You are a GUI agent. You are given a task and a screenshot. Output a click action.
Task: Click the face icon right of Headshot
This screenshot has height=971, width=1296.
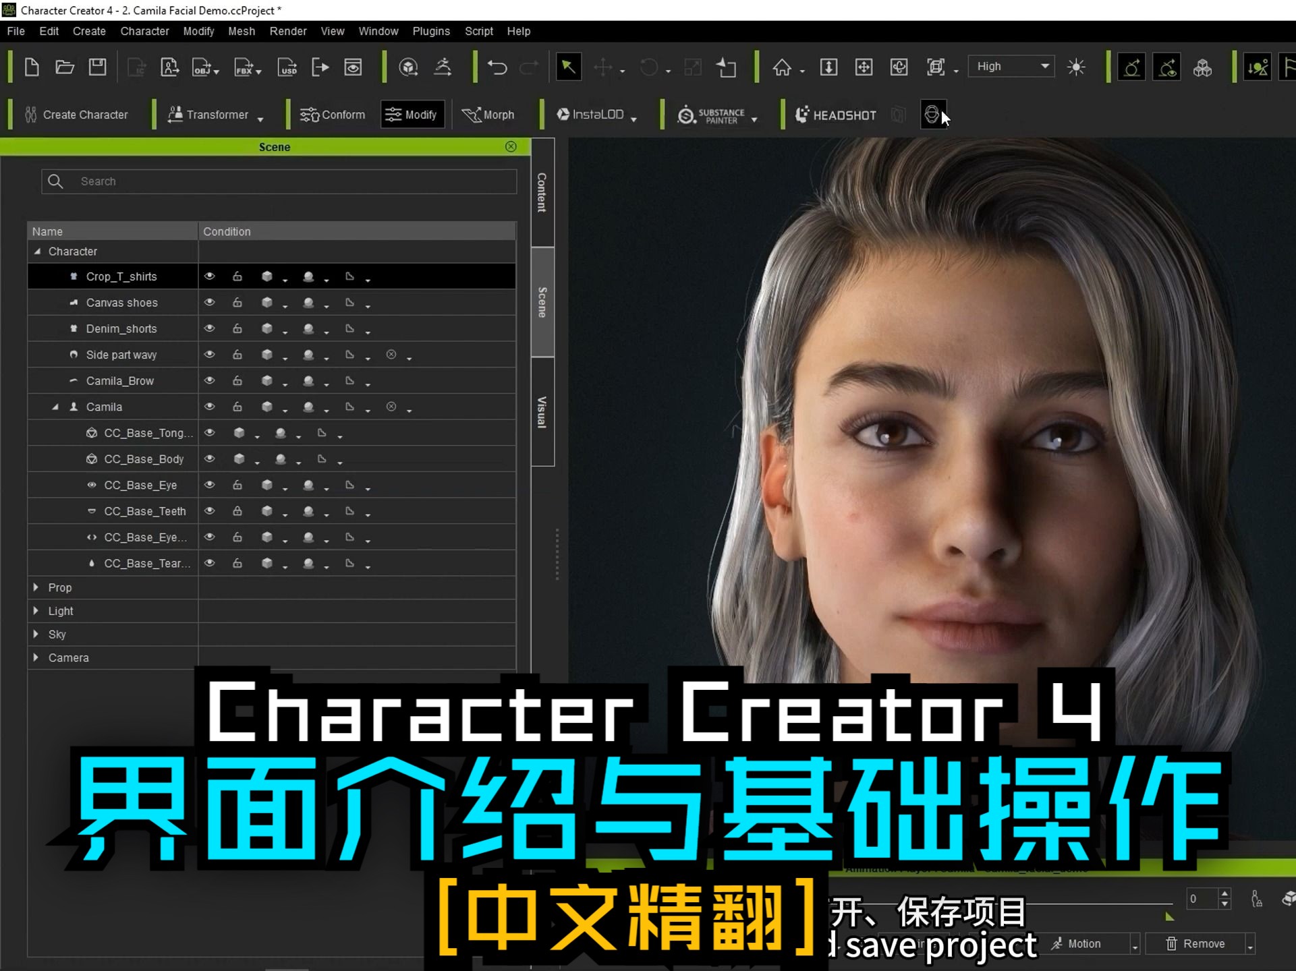[932, 115]
